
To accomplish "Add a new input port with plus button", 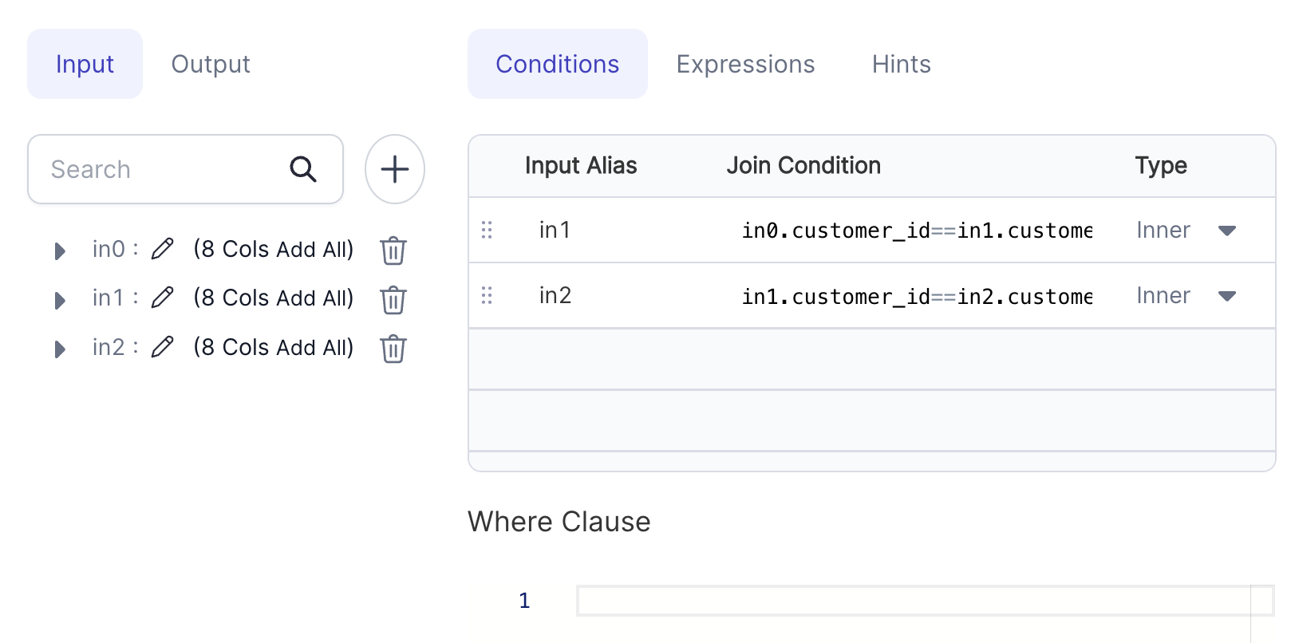I will pyautogui.click(x=395, y=169).
